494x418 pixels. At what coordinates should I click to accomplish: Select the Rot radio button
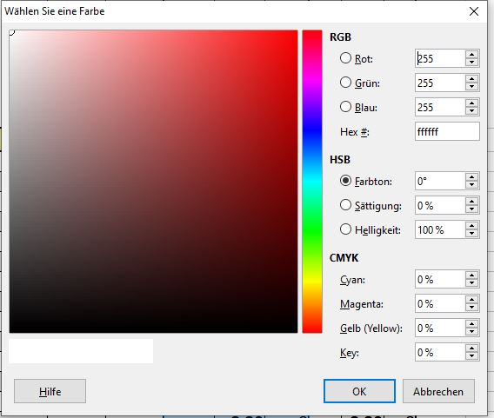pos(345,58)
